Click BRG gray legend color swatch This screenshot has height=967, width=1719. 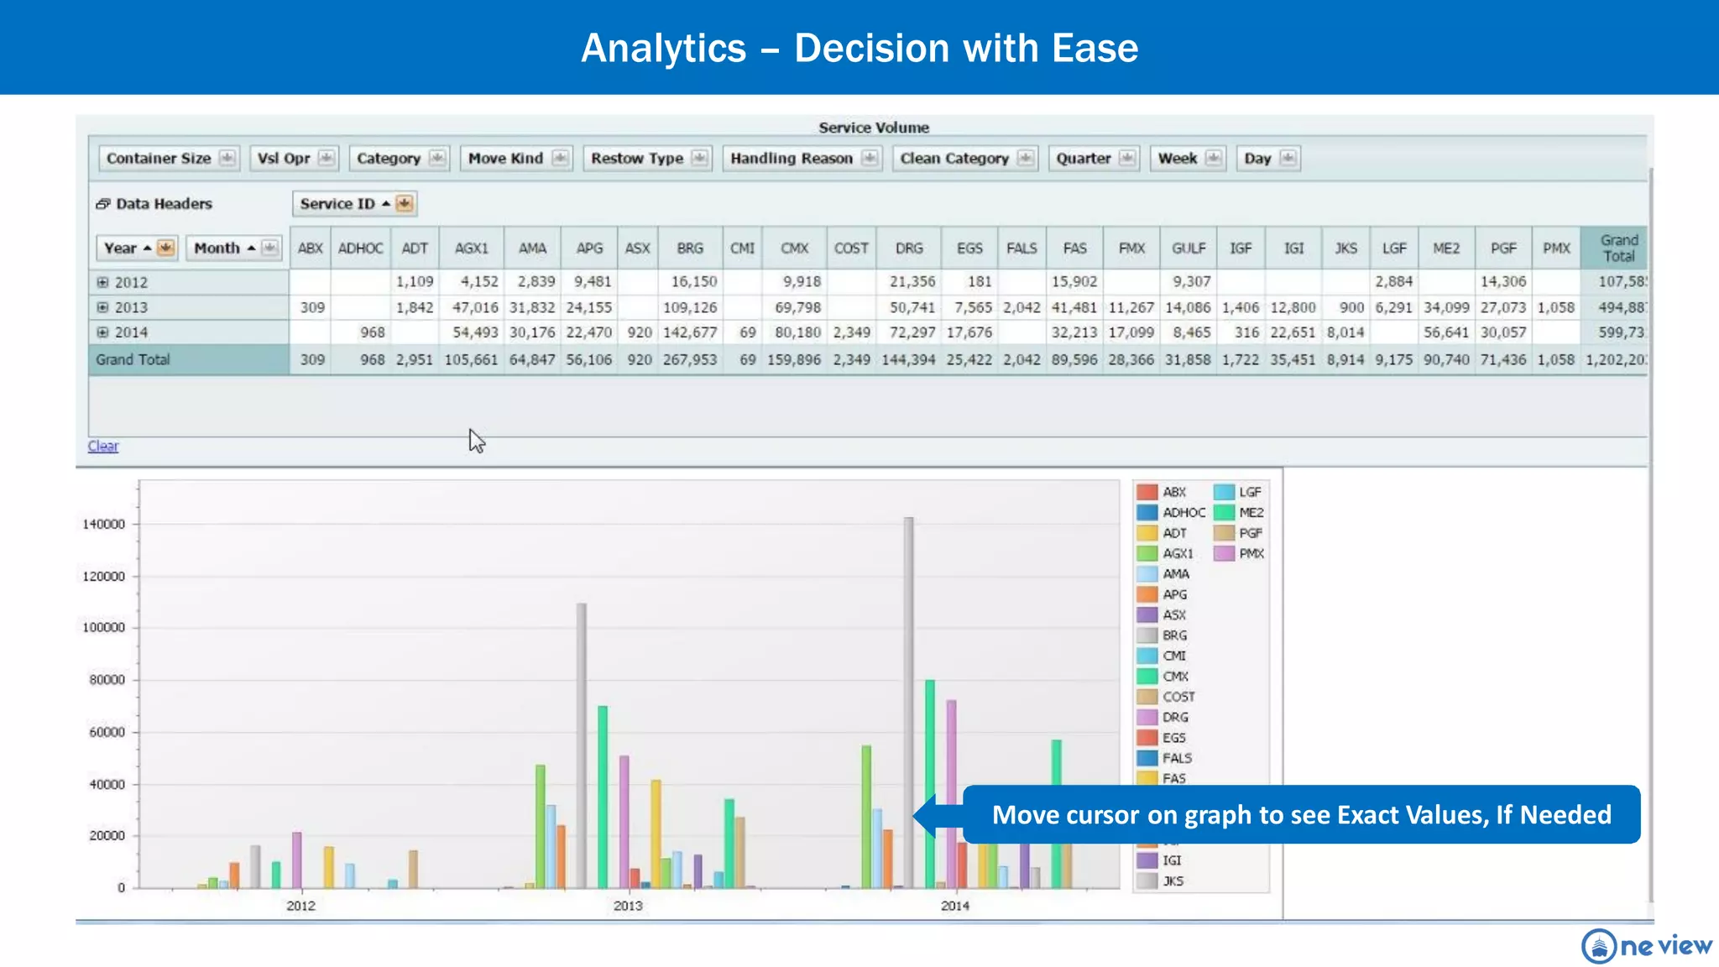point(1147,635)
